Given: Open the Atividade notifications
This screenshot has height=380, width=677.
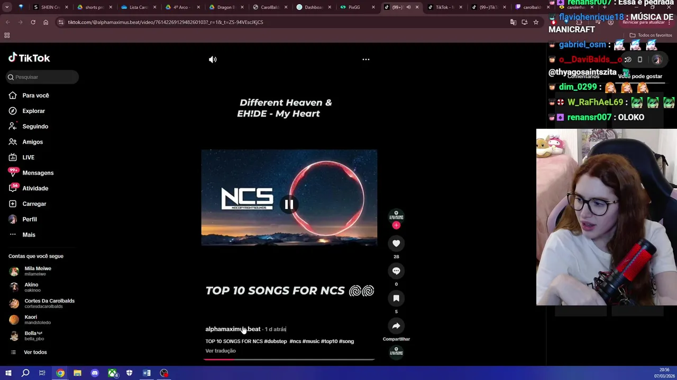Looking at the screenshot, I should [x=35, y=188].
